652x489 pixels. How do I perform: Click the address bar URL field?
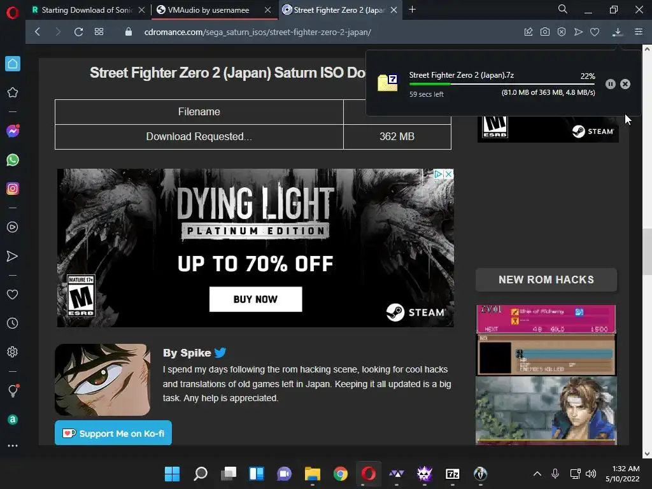(x=257, y=32)
